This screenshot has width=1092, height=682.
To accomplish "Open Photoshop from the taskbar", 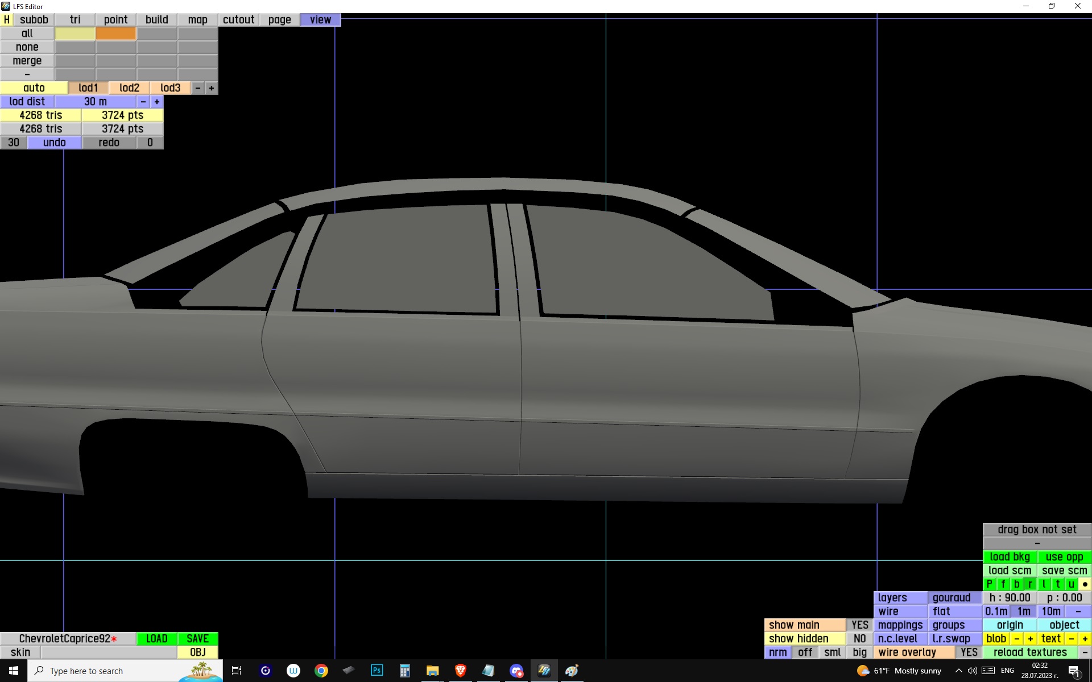I will [x=377, y=671].
